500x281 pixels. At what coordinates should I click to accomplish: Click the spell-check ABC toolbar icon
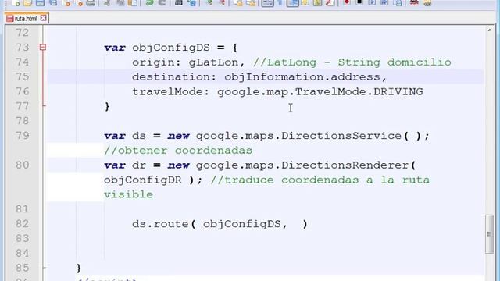coord(414,3)
